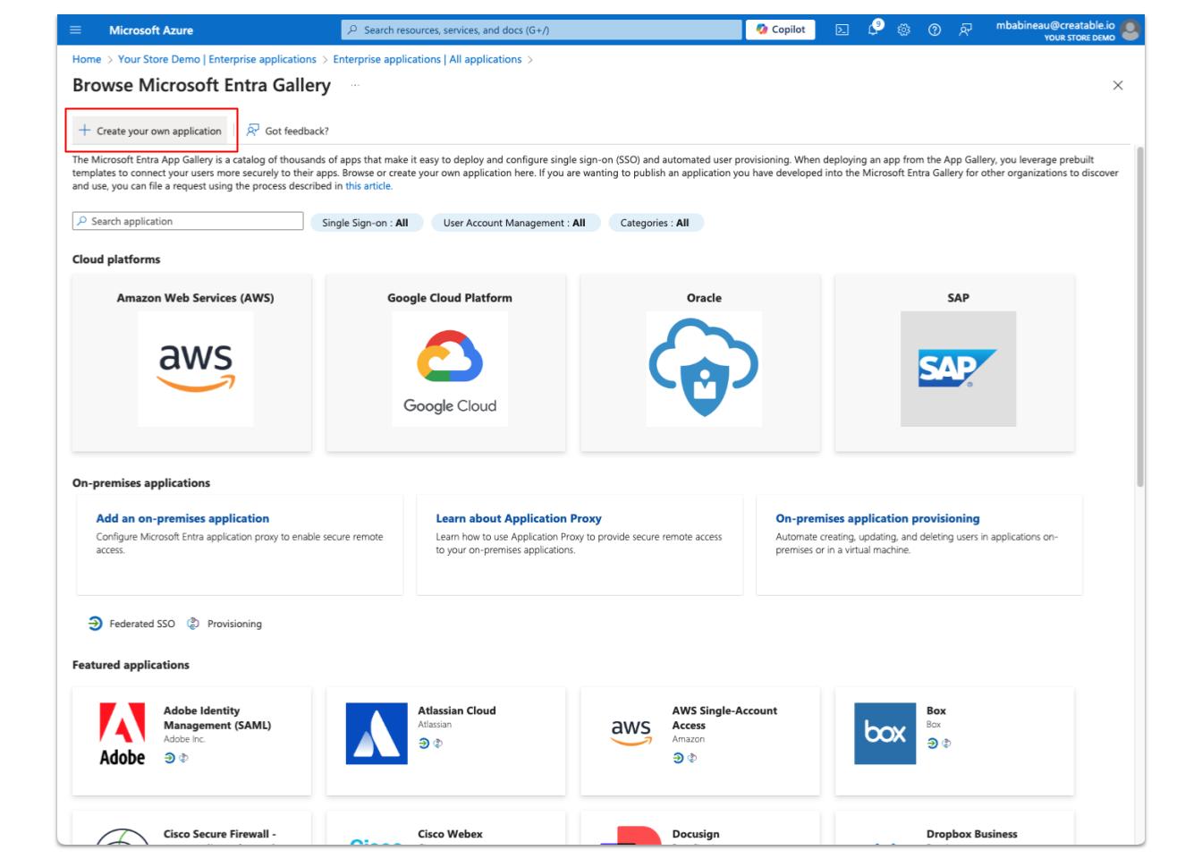Image resolution: width=1202 pixels, height=859 pixels.
Task: Open the Categories filter
Action: click(x=655, y=223)
